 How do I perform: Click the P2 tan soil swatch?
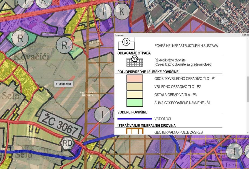coord(135,87)
